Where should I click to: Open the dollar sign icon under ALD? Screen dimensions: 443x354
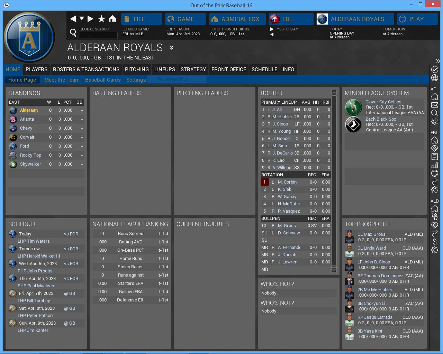[x=435, y=242]
